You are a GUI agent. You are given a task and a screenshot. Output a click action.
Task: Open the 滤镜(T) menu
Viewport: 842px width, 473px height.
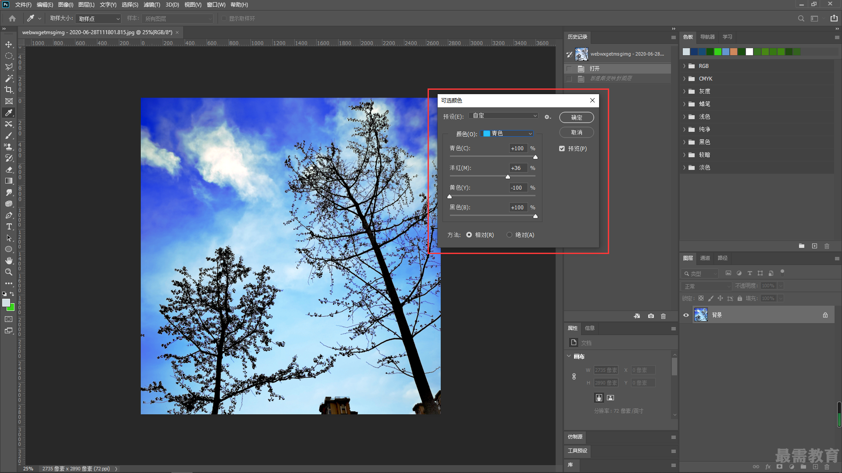pos(151,5)
